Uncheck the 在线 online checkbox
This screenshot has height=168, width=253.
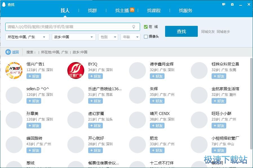click(x=146, y=27)
